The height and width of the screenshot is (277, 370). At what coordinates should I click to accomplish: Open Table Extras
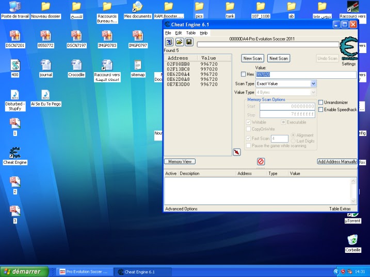point(340,209)
